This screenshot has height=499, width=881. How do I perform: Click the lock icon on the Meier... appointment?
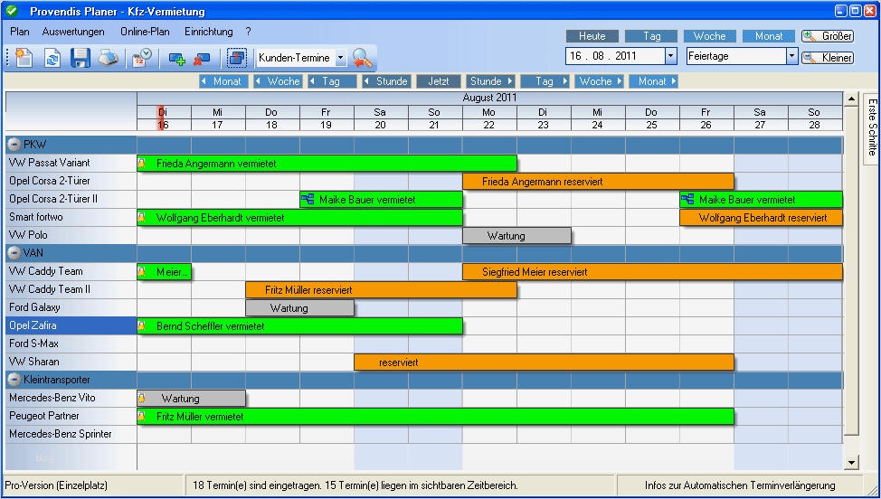(x=142, y=272)
